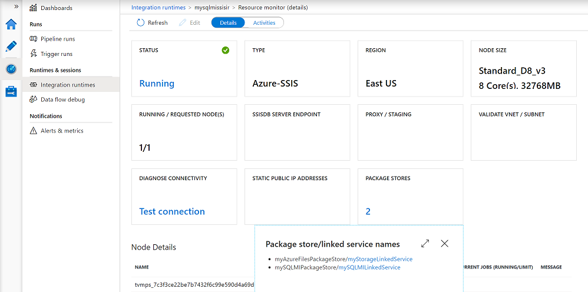This screenshot has height=292, width=588.
Task: Go to Pipeline runs
Action: [58, 39]
